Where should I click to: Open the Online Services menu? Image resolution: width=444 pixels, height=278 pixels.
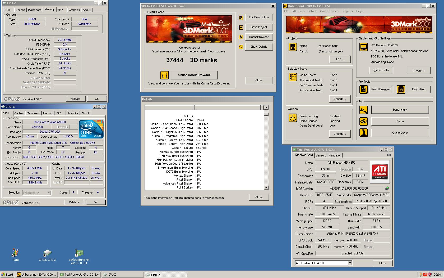coord(330,11)
